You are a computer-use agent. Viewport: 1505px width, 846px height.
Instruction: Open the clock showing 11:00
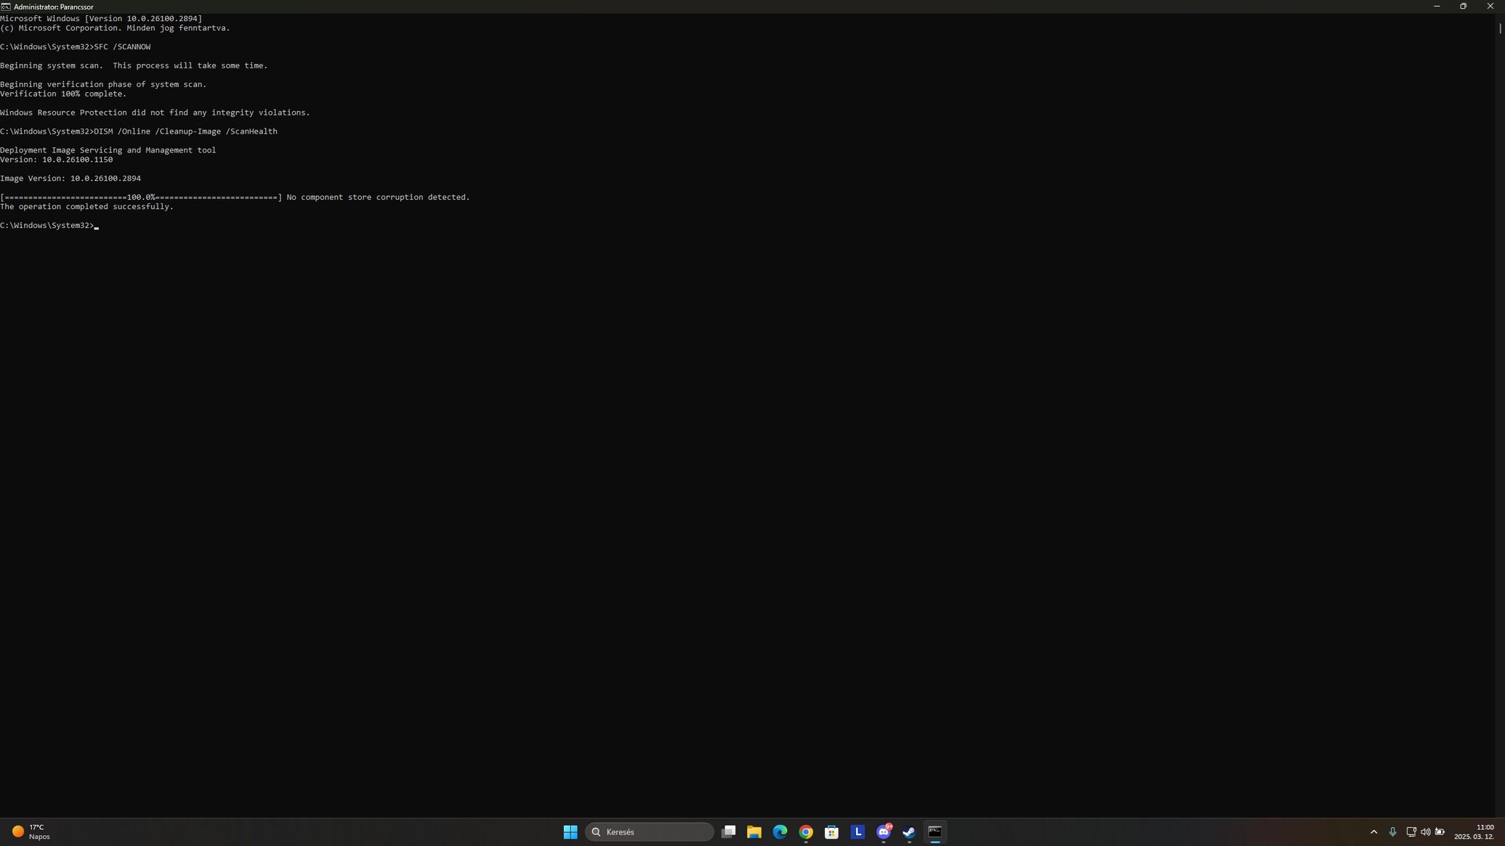[1474, 831]
